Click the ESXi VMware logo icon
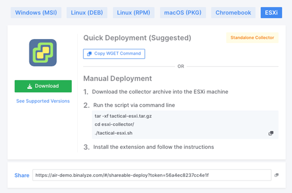The height and width of the screenshot is (193, 292). [43, 53]
